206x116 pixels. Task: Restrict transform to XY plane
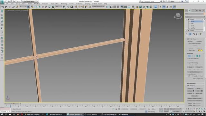(171, 7)
